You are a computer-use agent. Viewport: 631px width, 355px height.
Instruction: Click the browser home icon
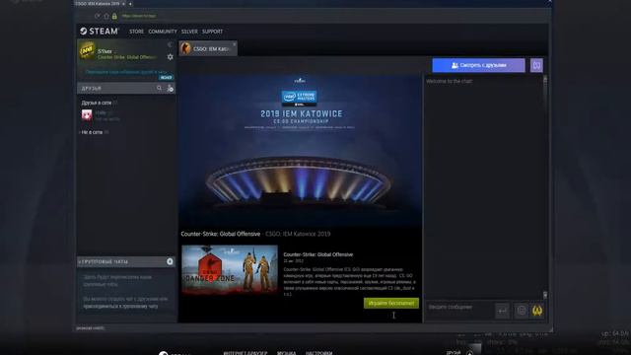[106, 16]
